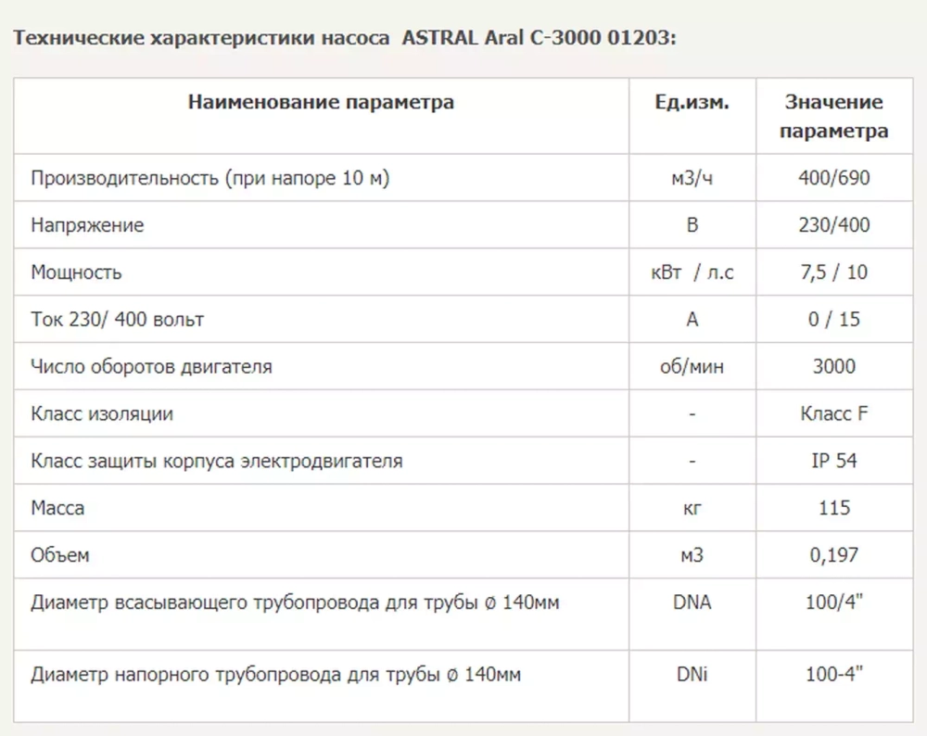Click the unit 'А' in the Ток row
Viewport: 927px width, 736px height.
pyautogui.click(x=692, y=320)
